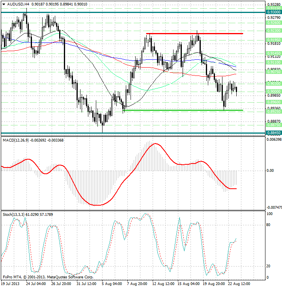Select the red resistance line near 0.9230
Screen dimensions: 282x287
pyautogui.click(x=194, y=34)
